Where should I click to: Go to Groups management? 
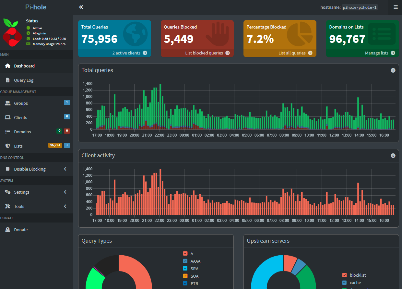point(37,103)
